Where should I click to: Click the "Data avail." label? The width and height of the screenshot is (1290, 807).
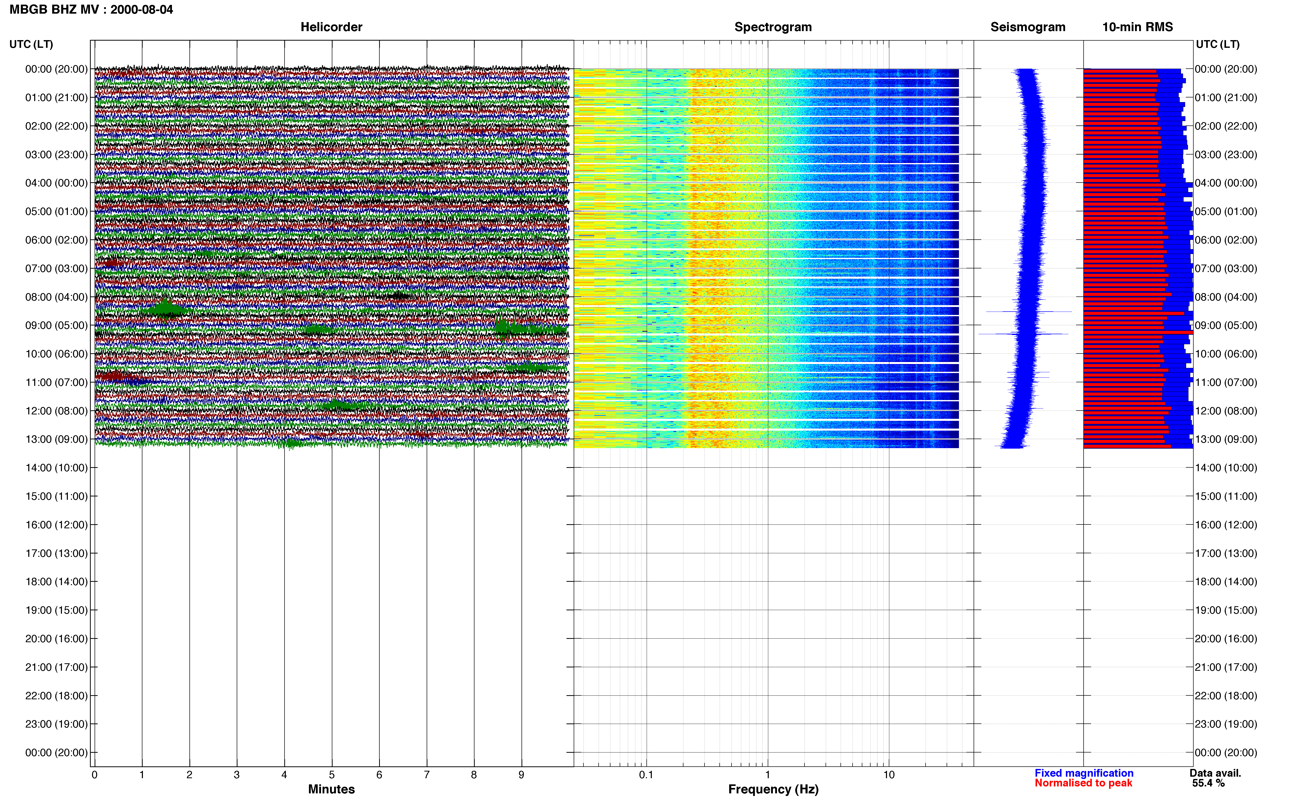click(1215, 773)
